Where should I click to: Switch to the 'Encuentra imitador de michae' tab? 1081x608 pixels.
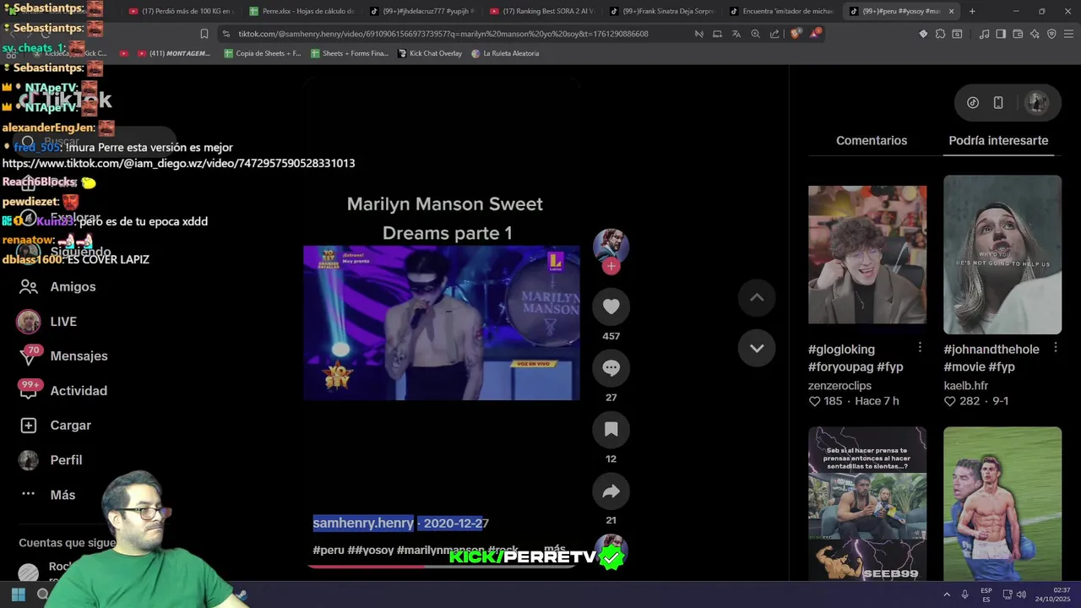(783, 11)
